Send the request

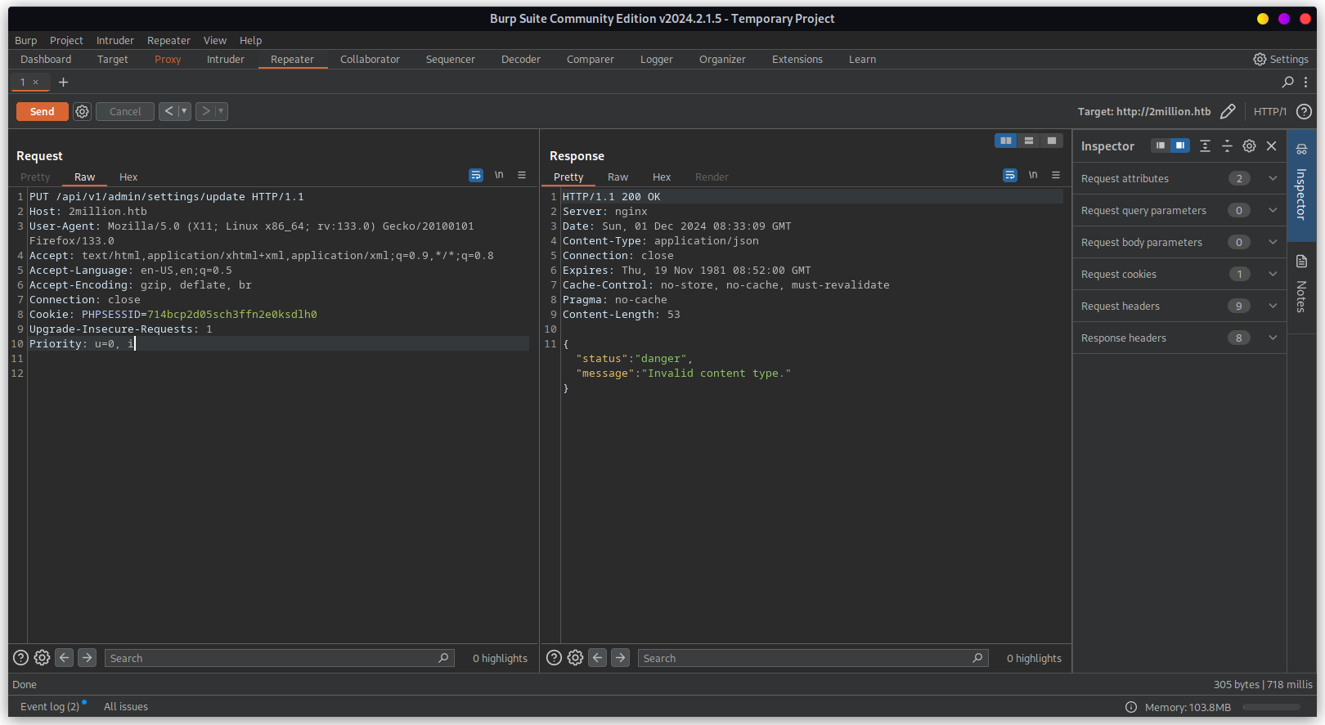42,111
